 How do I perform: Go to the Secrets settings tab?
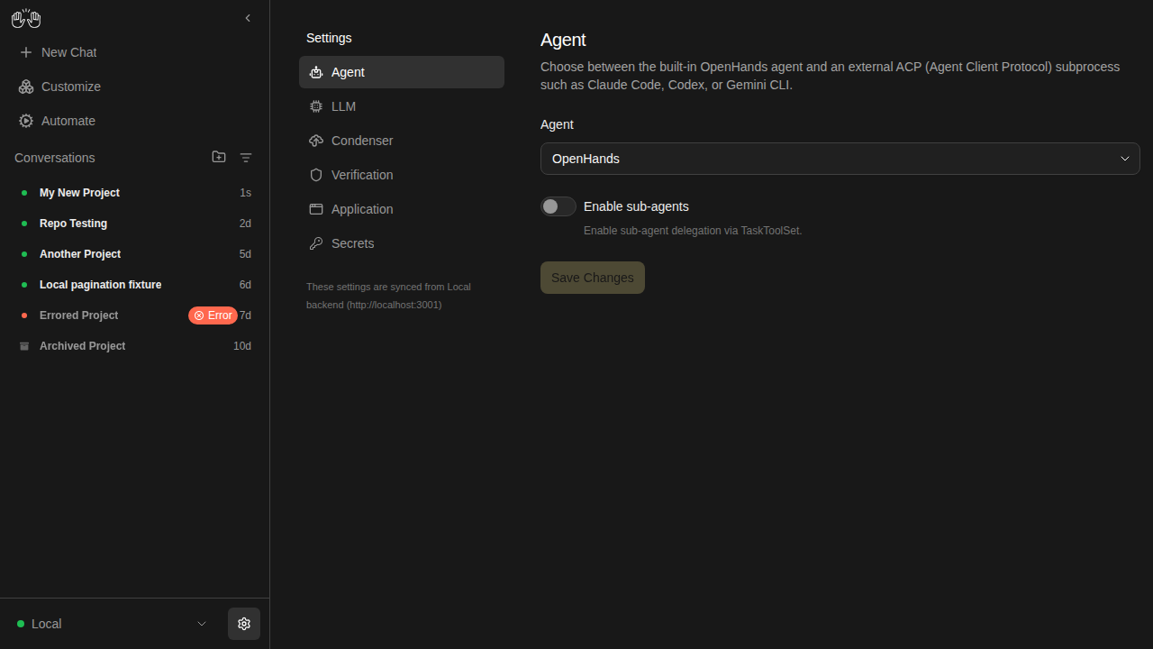point(402,243)
